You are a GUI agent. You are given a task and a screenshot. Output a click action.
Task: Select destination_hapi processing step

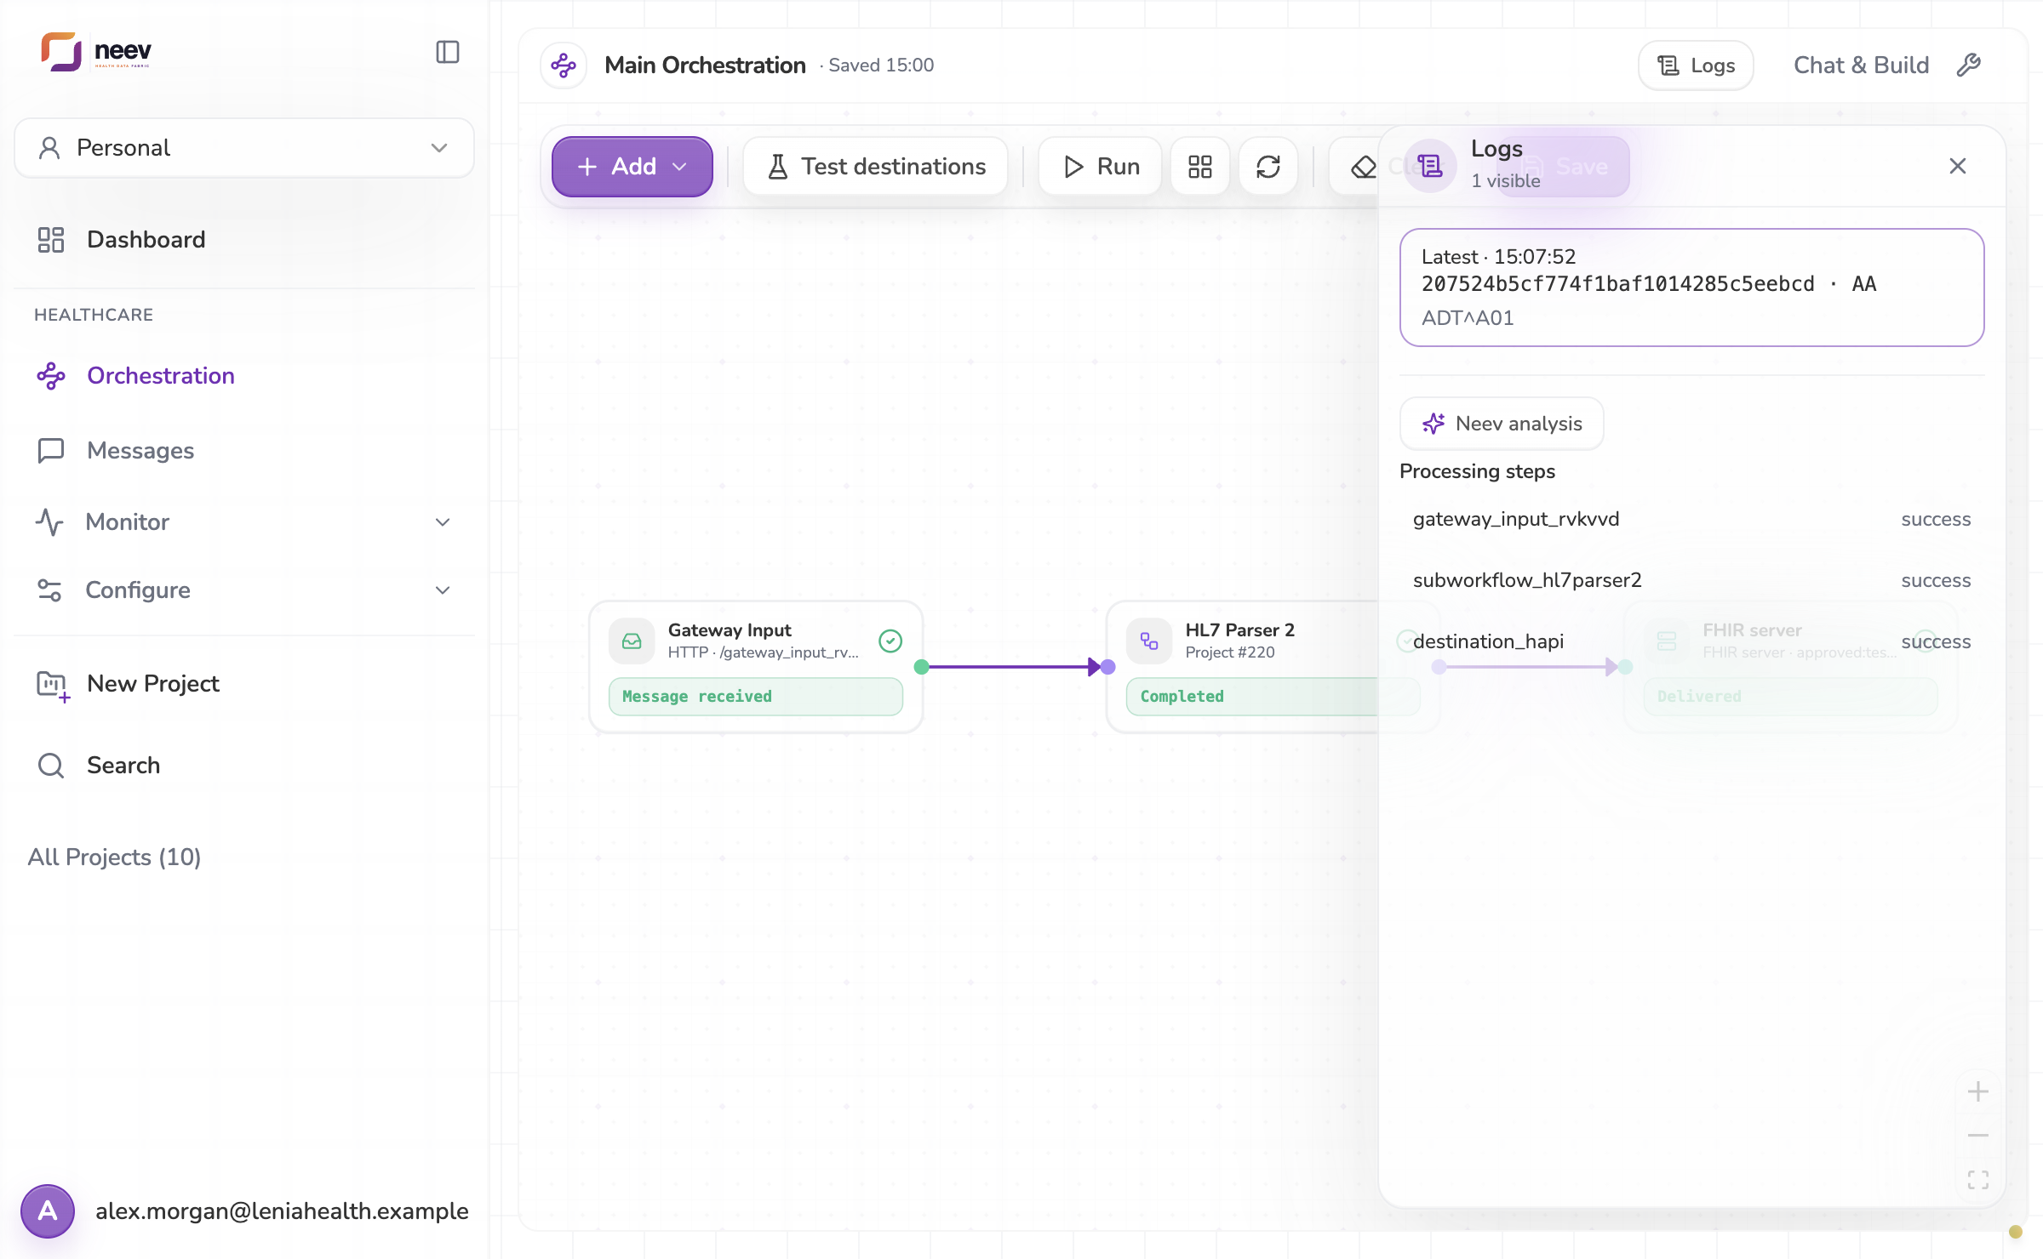pos(1692,642)
